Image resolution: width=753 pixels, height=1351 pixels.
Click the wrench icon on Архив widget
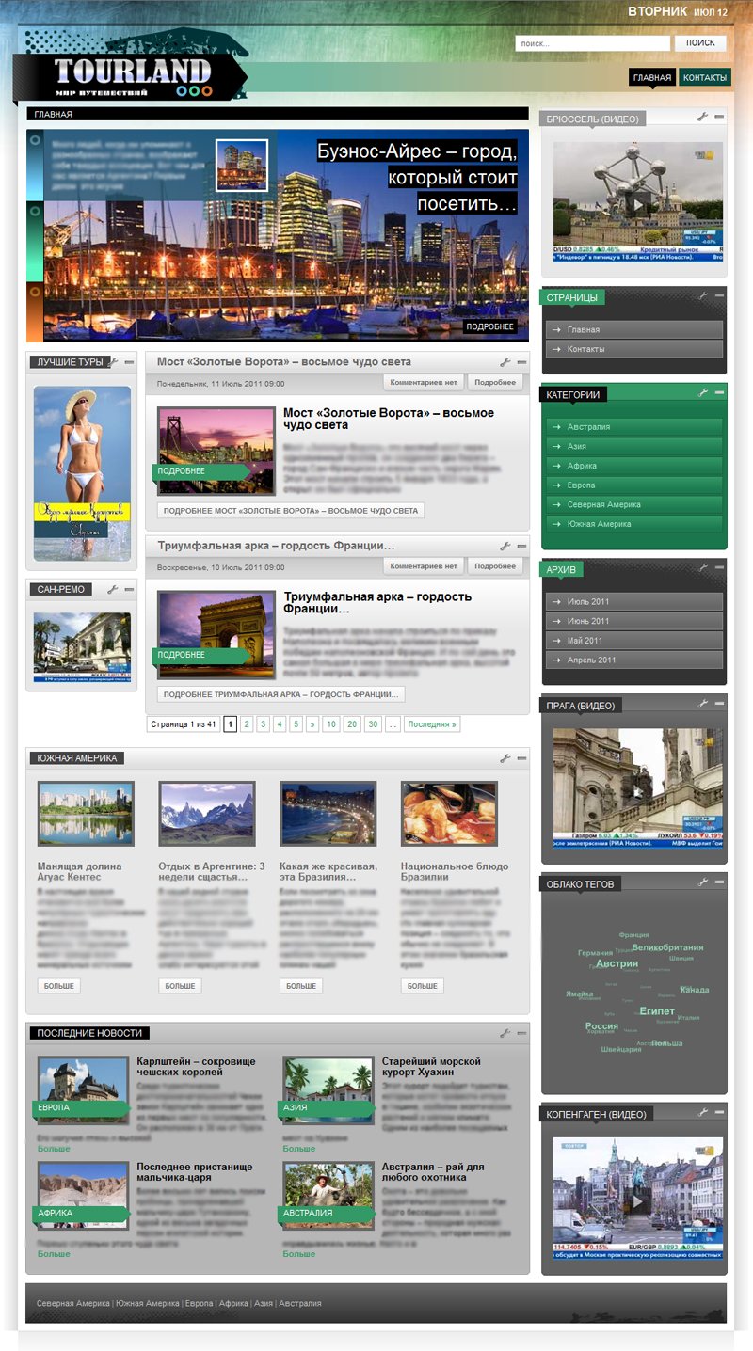point(702,567)
